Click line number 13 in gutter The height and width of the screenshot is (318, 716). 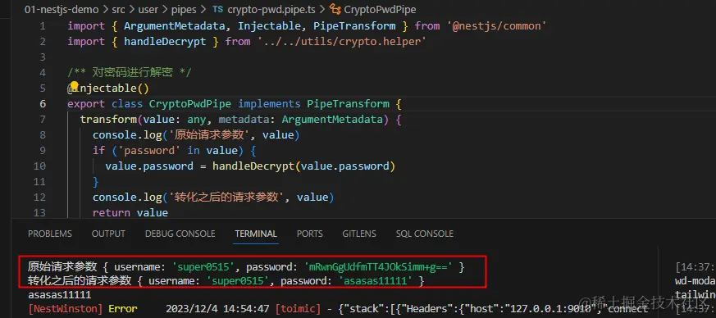click(39, 212)
